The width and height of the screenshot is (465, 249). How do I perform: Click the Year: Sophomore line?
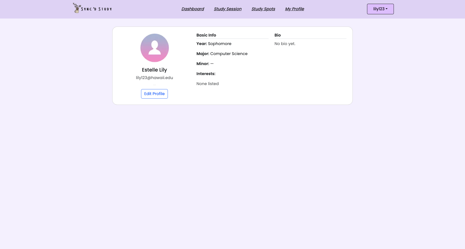coord(214,44)
